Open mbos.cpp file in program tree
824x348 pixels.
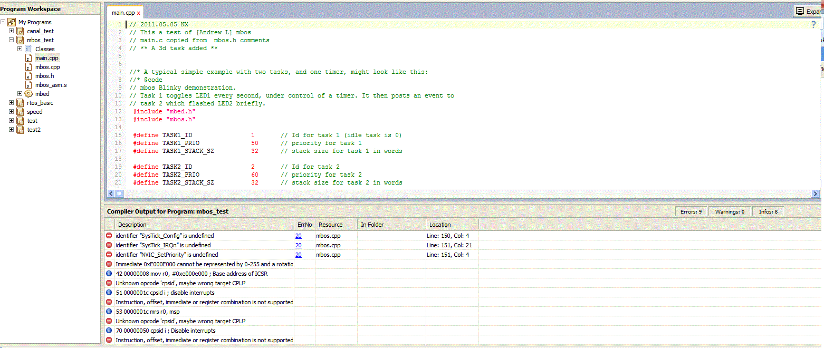(x=47, y=67)
